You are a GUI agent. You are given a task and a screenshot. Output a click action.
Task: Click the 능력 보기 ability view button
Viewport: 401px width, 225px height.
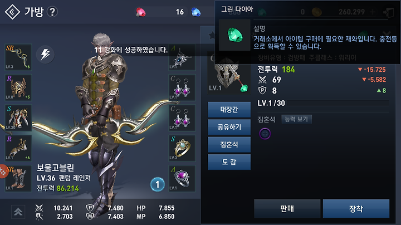pyautogui.click(x=296, y=119)
